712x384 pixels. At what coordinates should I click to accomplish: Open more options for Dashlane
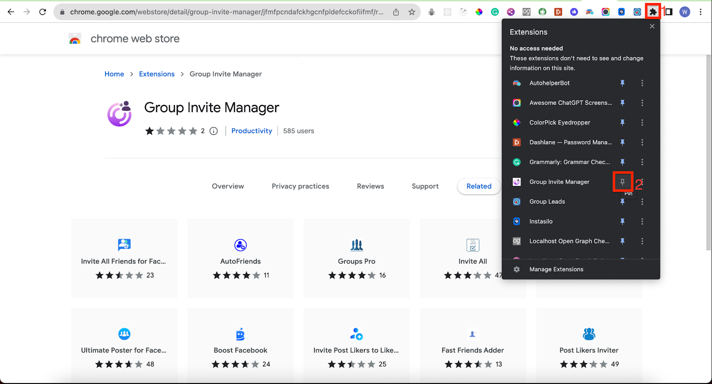642,142
